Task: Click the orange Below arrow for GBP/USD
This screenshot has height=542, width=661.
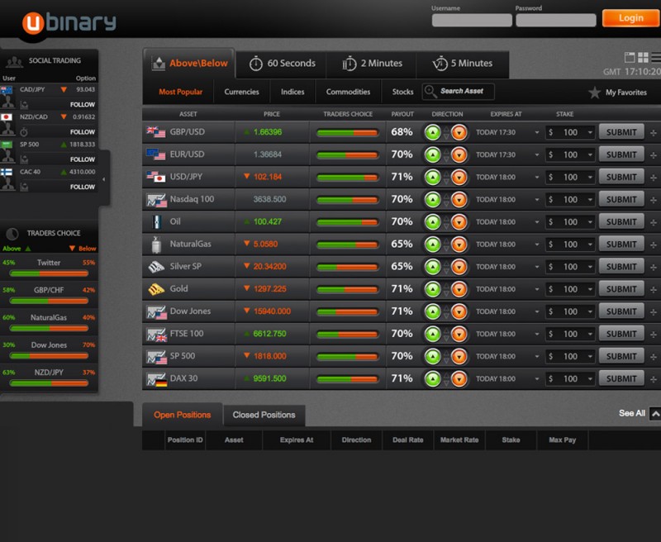Action: click(459, 132)
